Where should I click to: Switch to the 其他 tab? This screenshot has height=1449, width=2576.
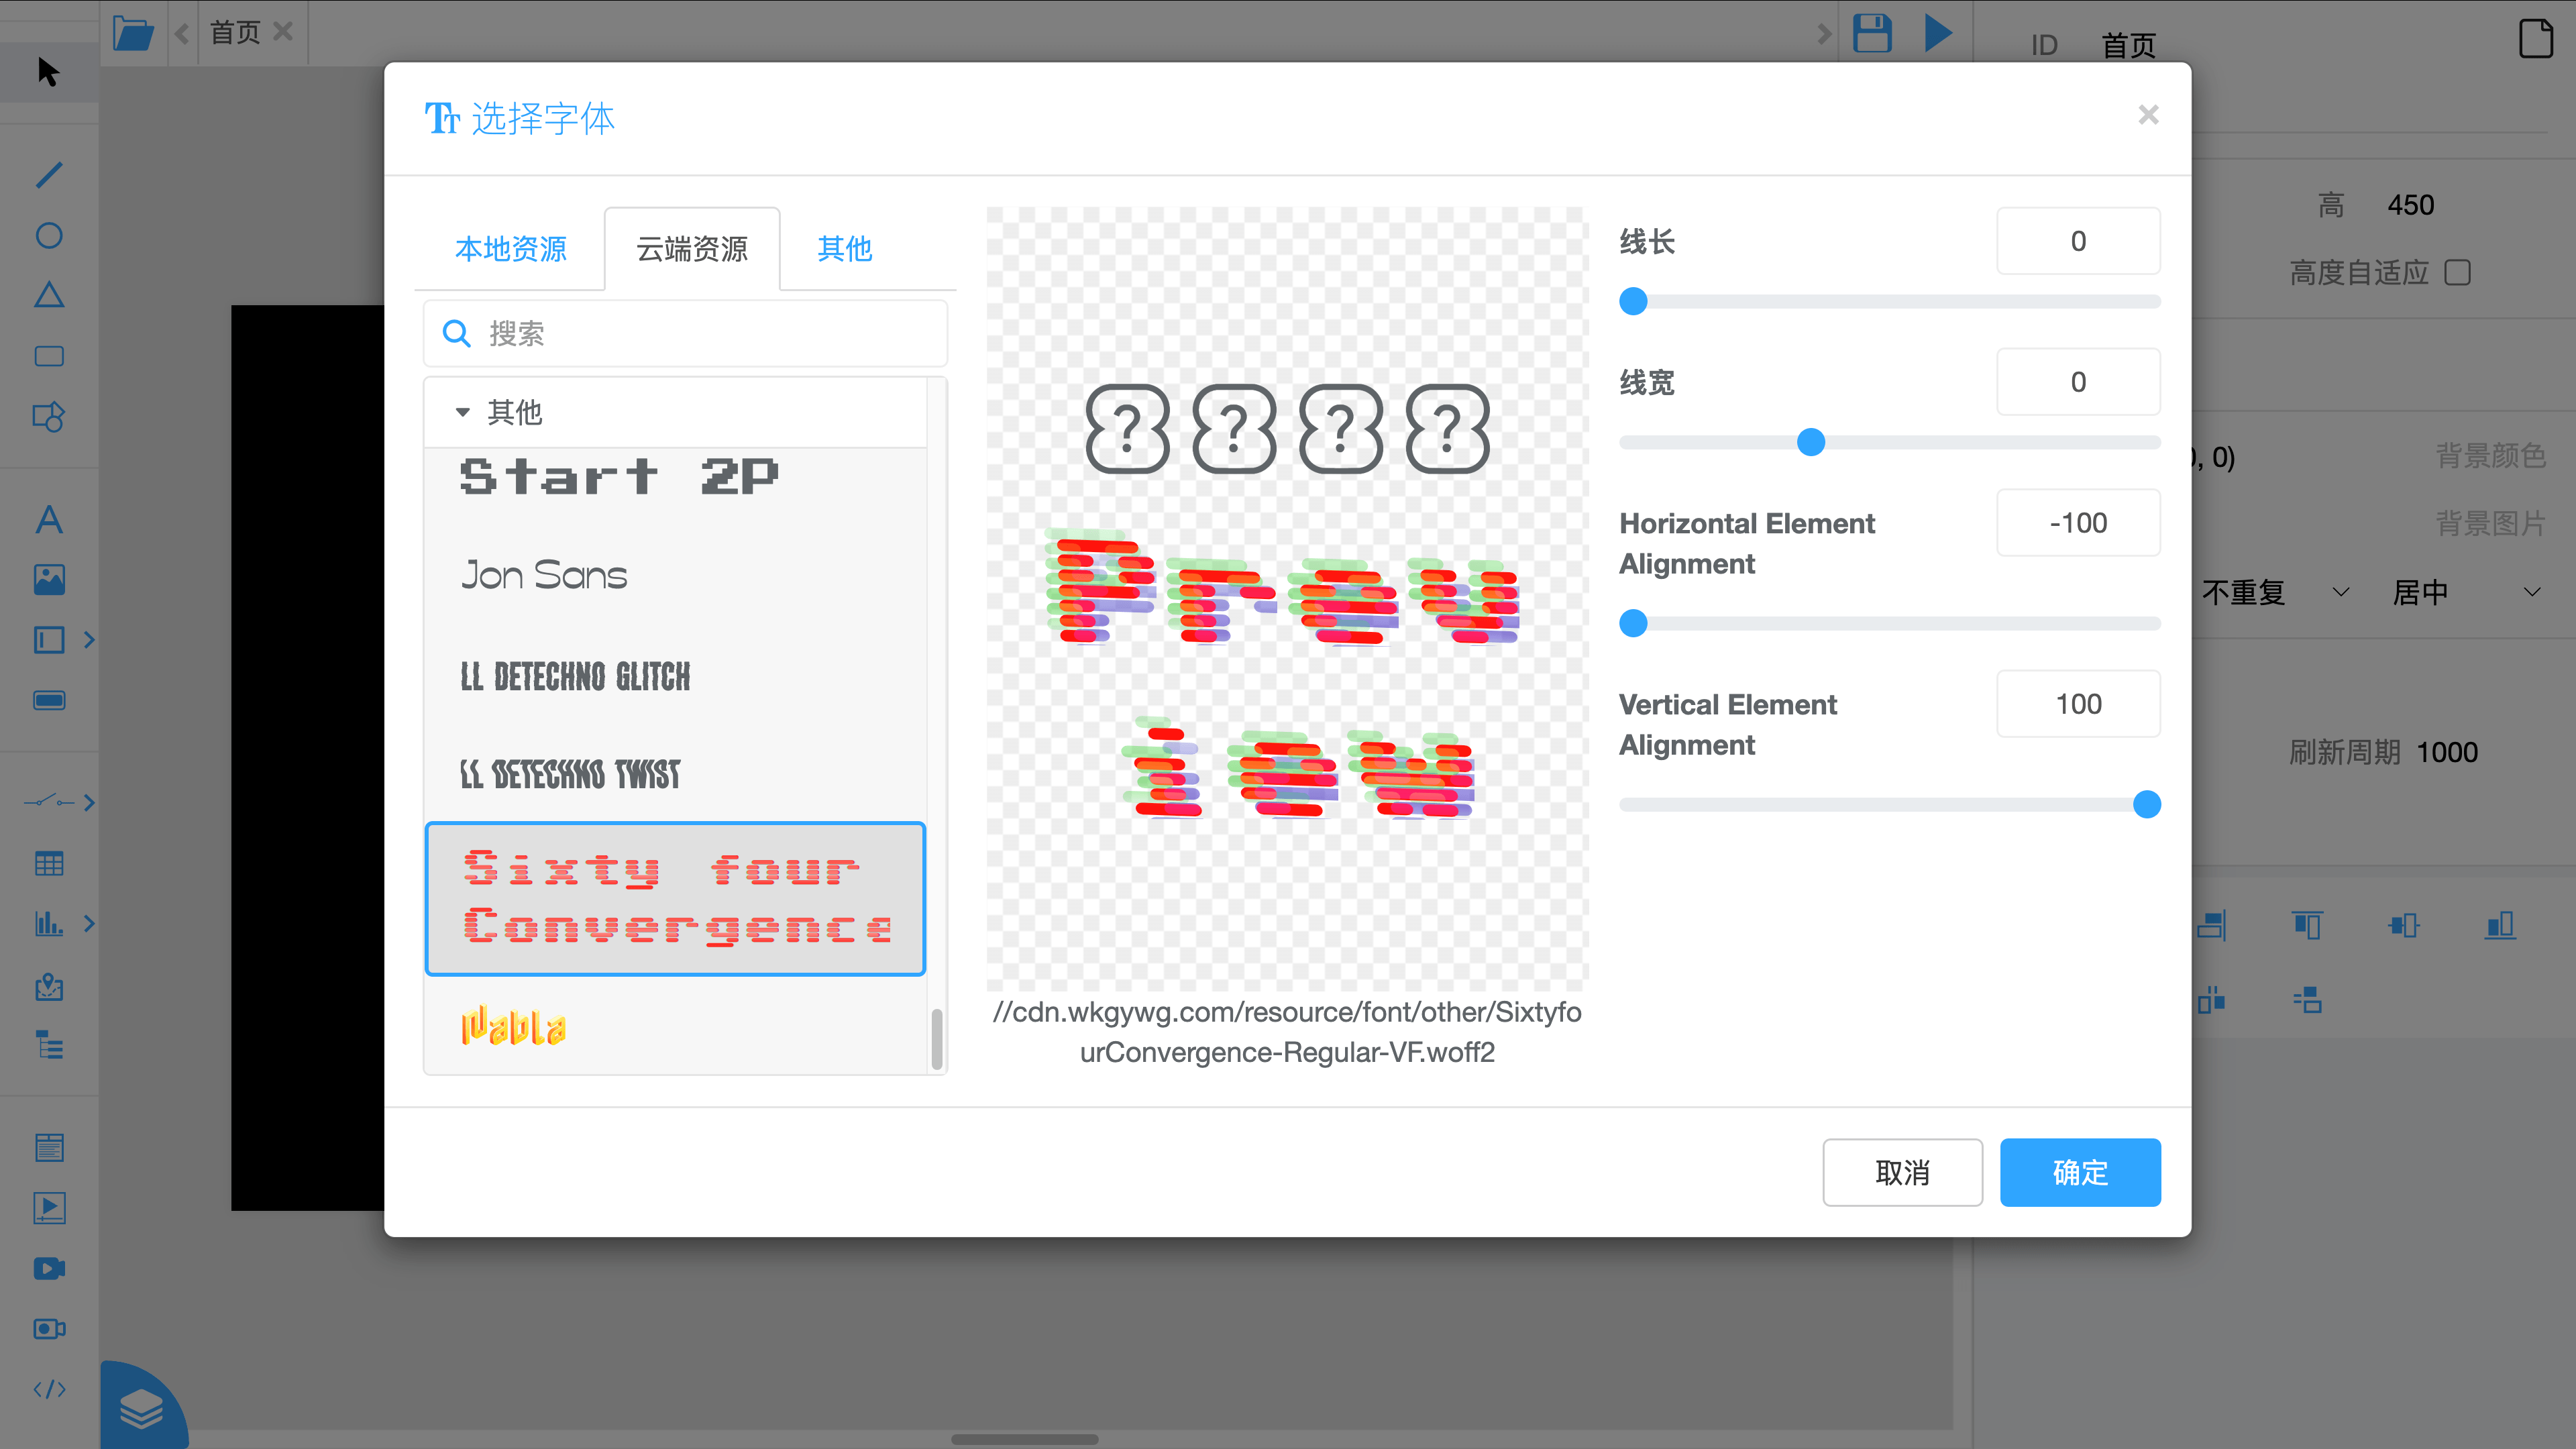point(844,249)
